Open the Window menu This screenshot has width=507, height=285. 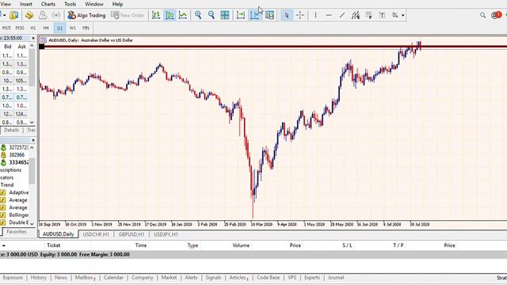click(x=94, y=4)
